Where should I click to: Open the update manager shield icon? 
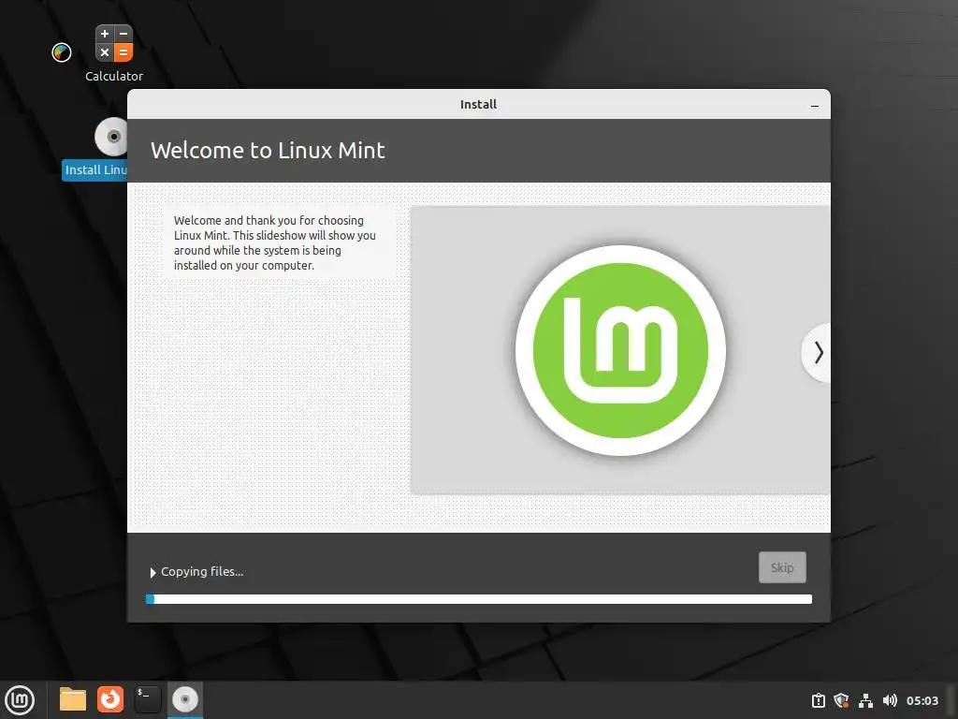pyautogui.click(x=841, y=700)
